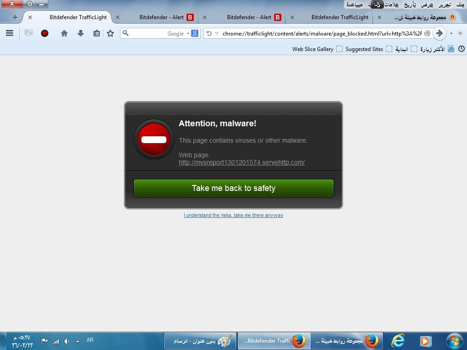This screenshot has width=467, height=350.
Task: Open the Action Center flag icon
Action: 44,341
